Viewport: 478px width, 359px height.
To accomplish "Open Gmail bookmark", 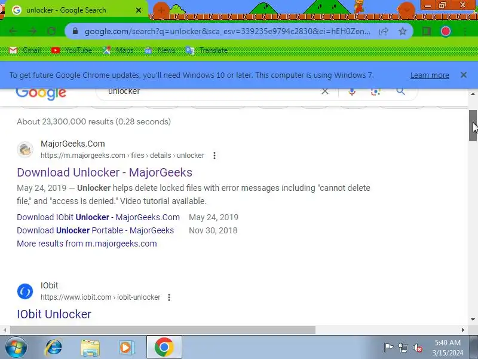I will click(x=24, y=50).
